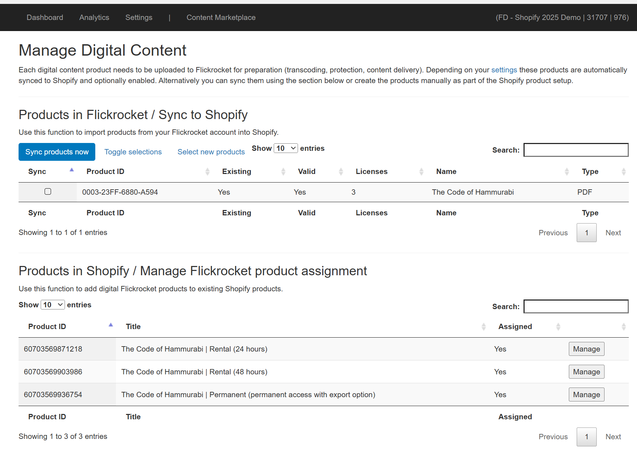
Task: Check the sync box for 0003-23FF-6880-A594
Action: [48, 192]
